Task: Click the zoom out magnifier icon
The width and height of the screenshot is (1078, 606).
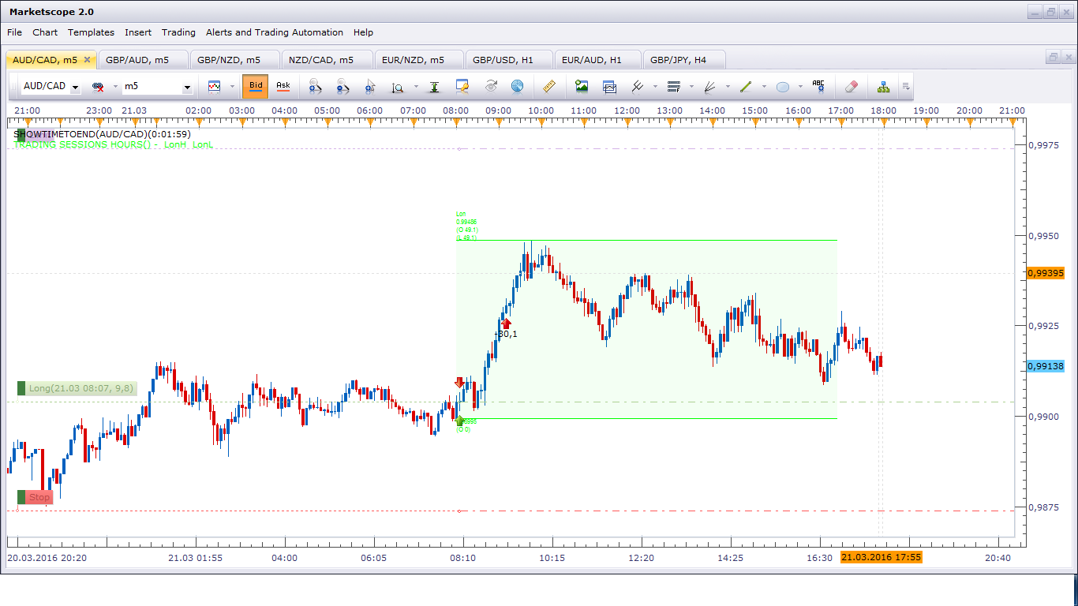Action: click(x=342, y=86)
